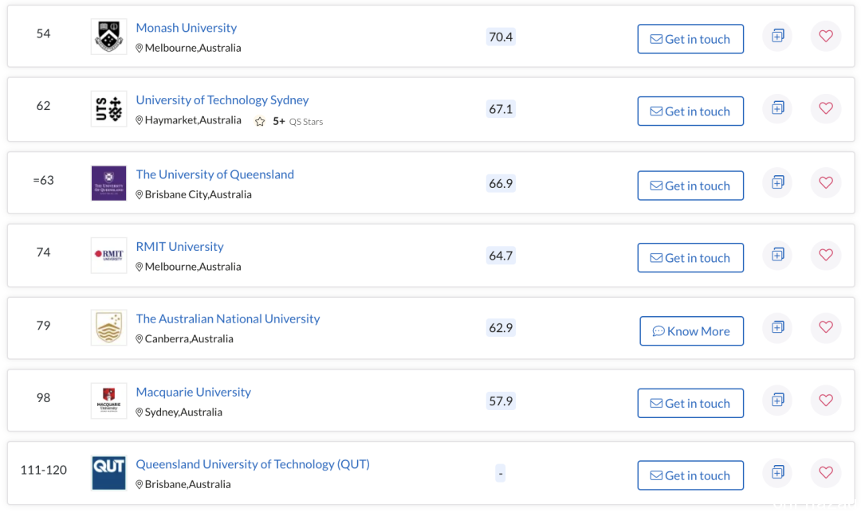Shortlist RMIT University with heart icon

pyautogui.click(x=826, y=255)
